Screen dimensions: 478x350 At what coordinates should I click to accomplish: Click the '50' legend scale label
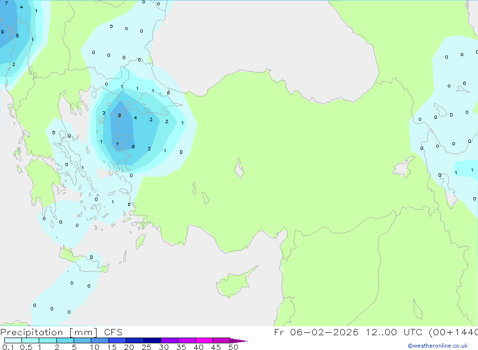[233, 347]
